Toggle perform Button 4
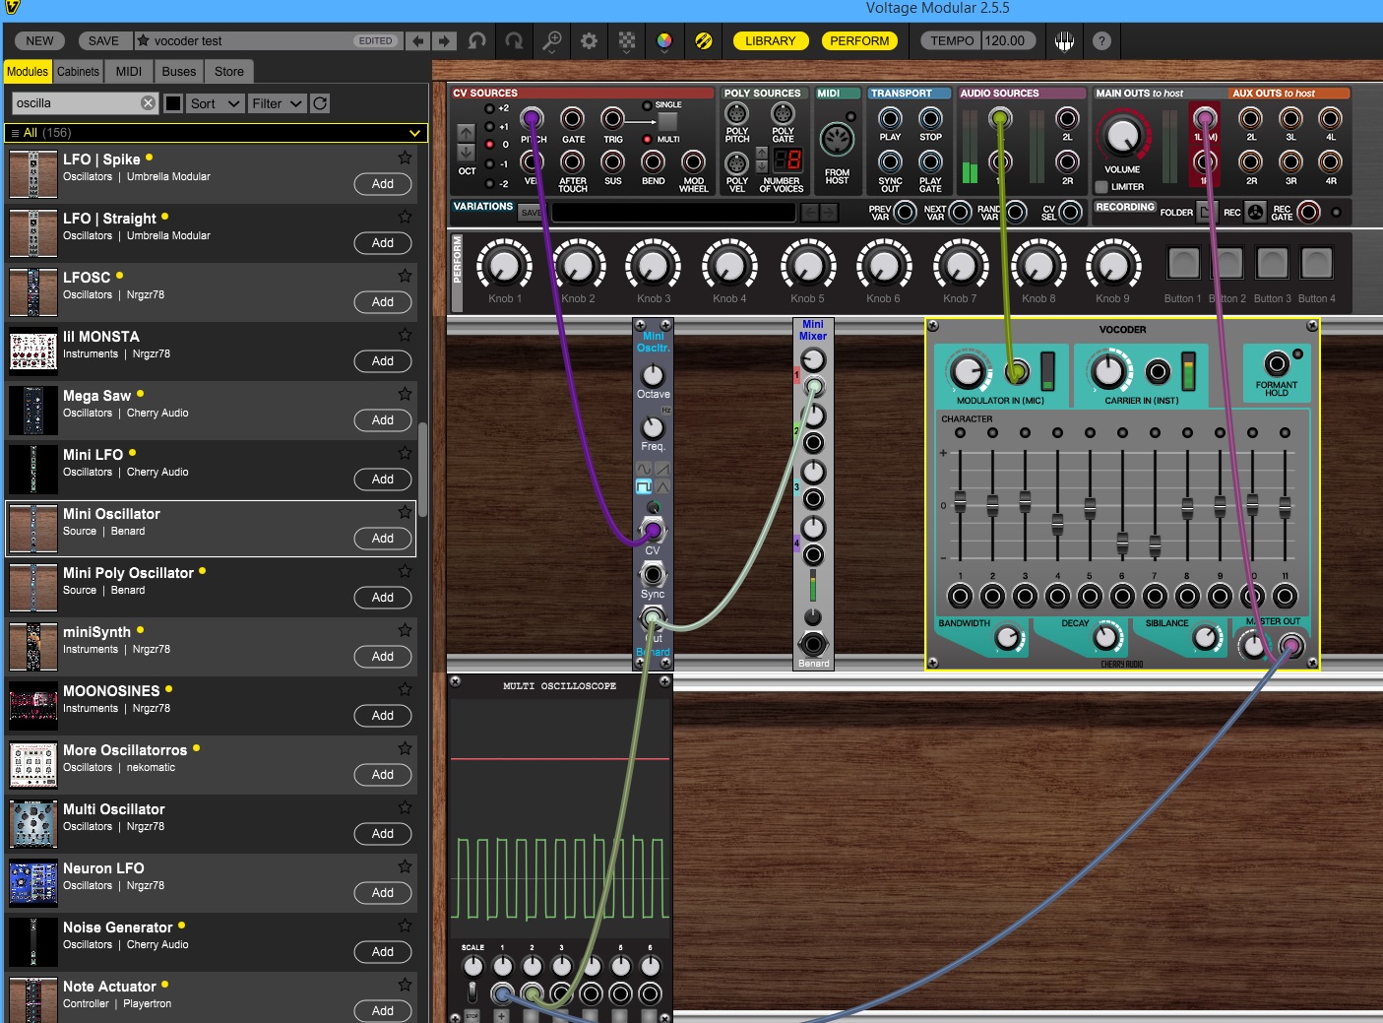Screen dimensions: 1383x1023 click(1316, 263)
